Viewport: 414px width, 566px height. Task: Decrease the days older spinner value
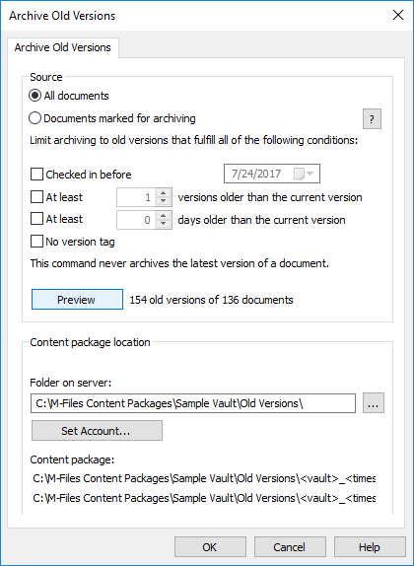(x=164, y=224)
